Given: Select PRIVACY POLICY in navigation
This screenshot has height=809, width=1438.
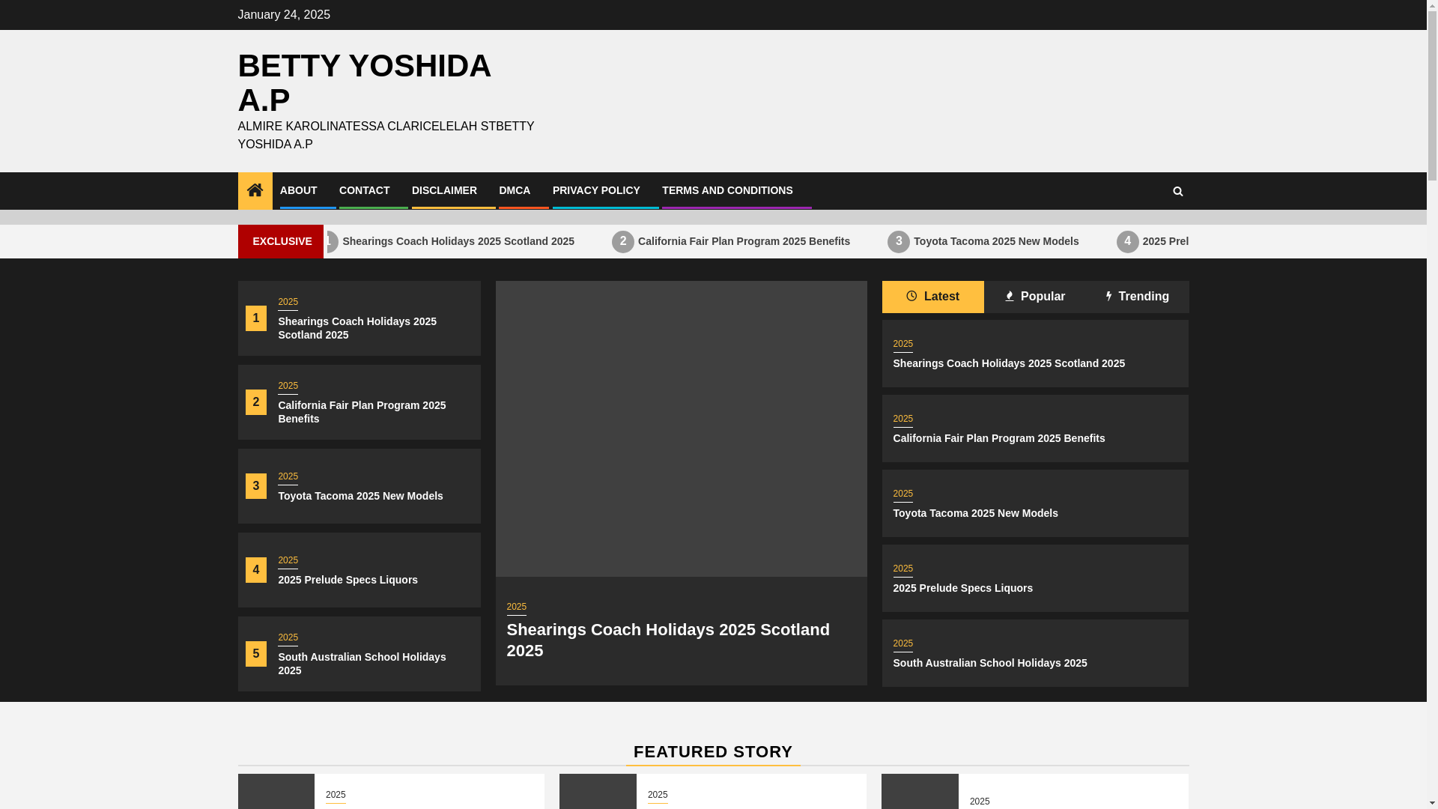Looking at the screenshot, I should click(x=596, y=190).
